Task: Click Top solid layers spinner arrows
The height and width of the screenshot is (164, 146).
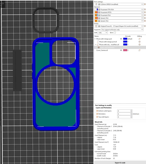Action: (x=131, y=117)
